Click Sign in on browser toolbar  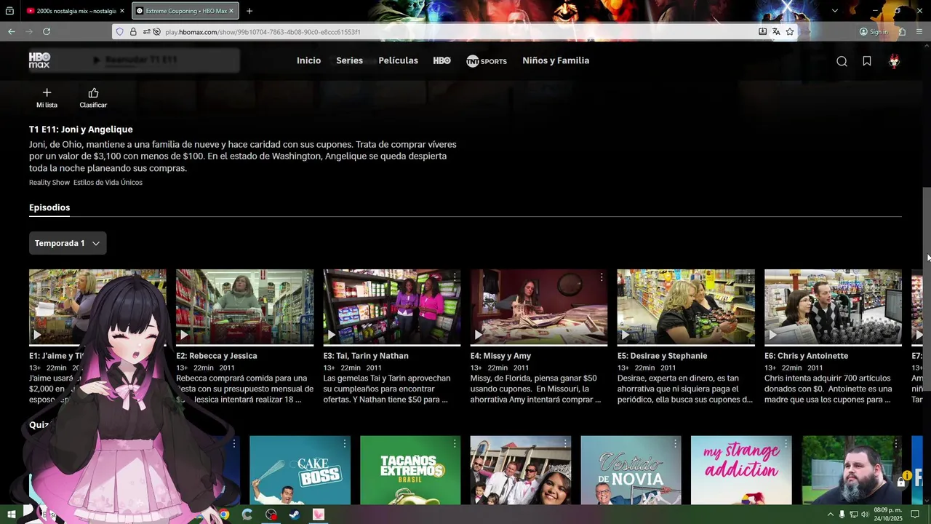pyautogui.click(x=874, y=32)
